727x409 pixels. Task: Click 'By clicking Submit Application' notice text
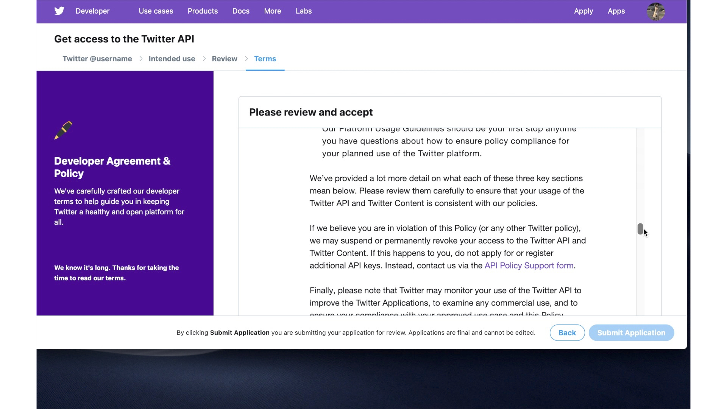click(x=356, y=333)
